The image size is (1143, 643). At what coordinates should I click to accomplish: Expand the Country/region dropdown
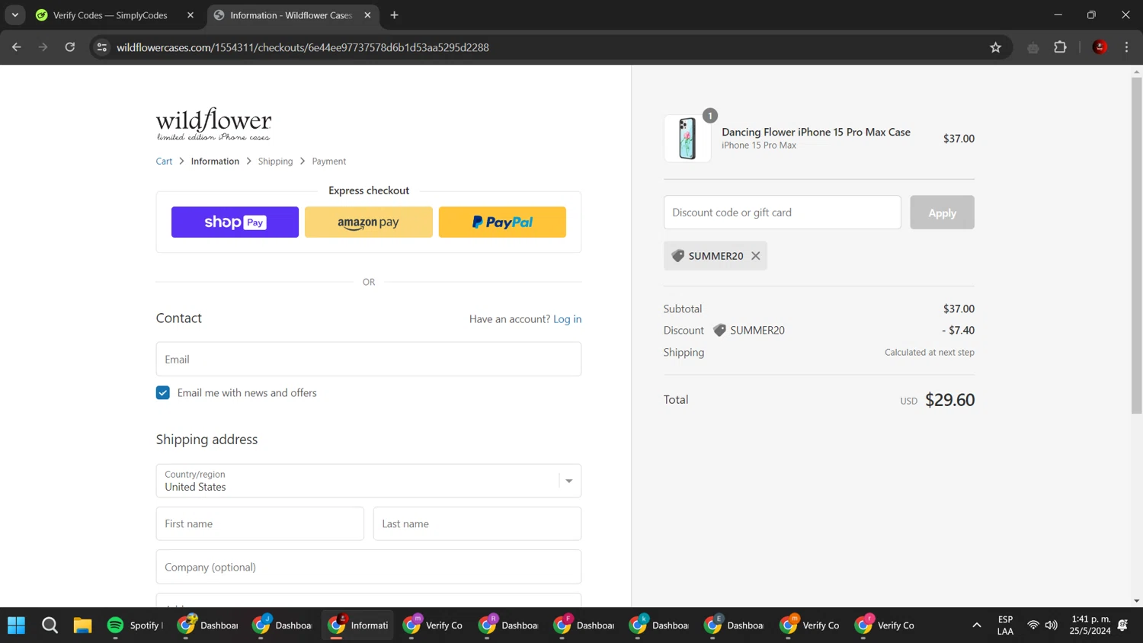369,481
